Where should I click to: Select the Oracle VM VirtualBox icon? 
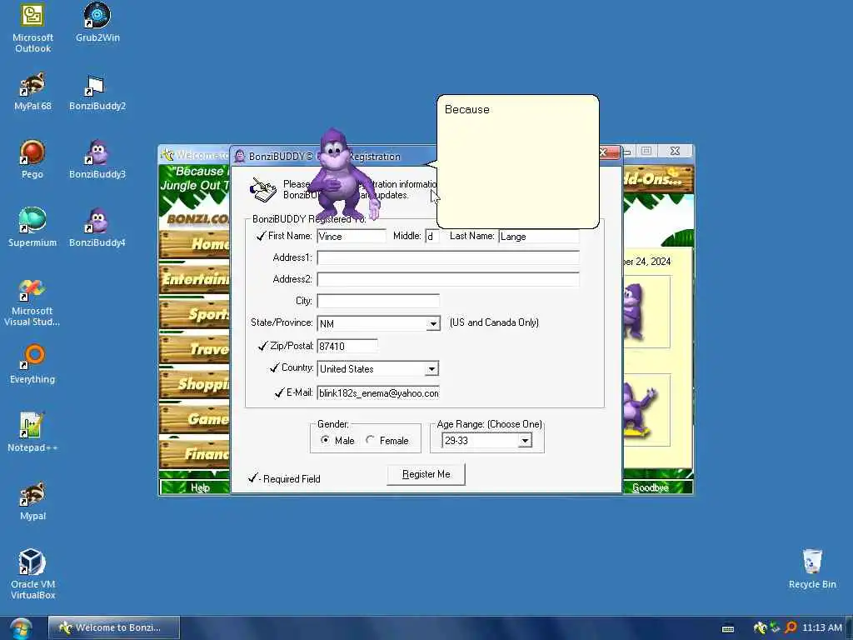click(x=32, y=575)
